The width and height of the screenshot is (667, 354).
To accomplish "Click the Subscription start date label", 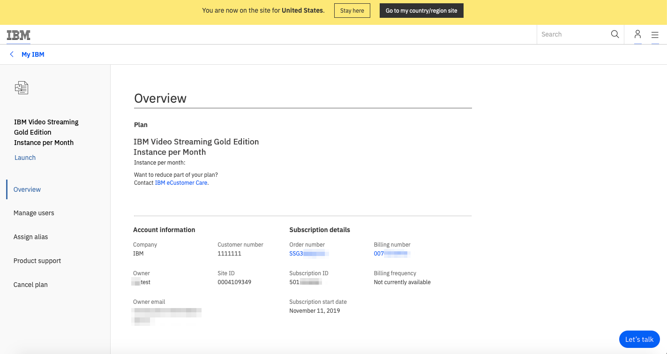I will point(318,302).
